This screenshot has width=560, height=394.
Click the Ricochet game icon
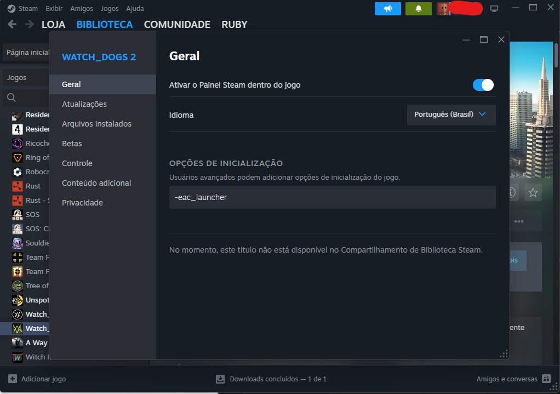[18, 143]
